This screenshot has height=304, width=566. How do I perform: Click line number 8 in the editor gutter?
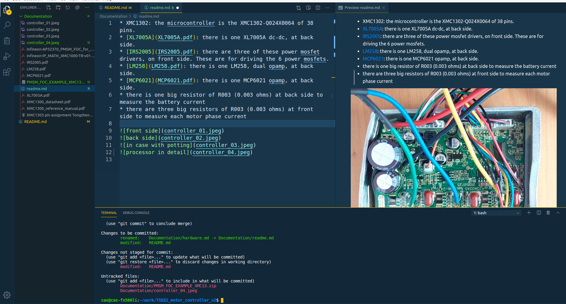[x=110, y=124]
